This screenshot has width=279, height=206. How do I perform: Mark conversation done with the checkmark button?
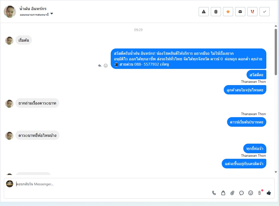pos(264,12)
